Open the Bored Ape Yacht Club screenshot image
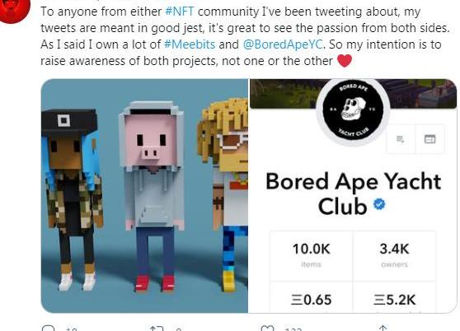 (x=353, y=196)
